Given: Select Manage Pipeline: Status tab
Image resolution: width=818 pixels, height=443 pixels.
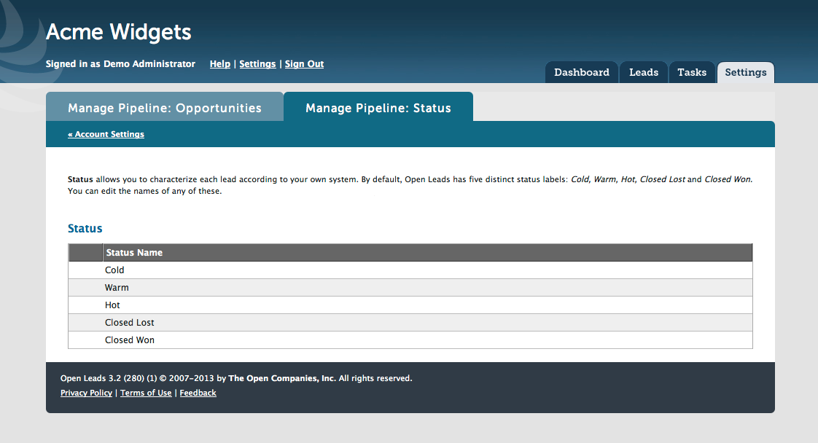Looking at the screenshot, I should point(378,107).
